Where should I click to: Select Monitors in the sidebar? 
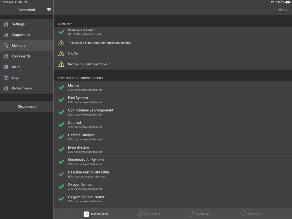tap(27, 46)
